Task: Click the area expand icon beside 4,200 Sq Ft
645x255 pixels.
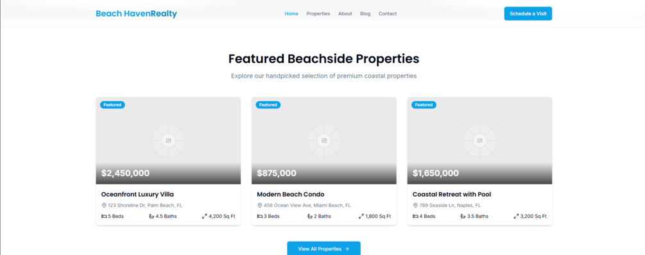Action: pyautogui.click(x=205, y=216)
